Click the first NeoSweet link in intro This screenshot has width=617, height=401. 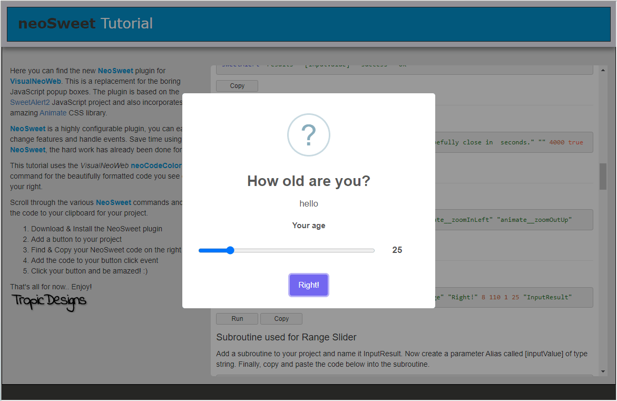click(115, 71)
